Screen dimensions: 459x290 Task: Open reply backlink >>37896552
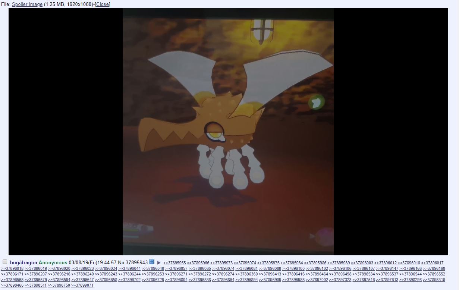point(434,274)
